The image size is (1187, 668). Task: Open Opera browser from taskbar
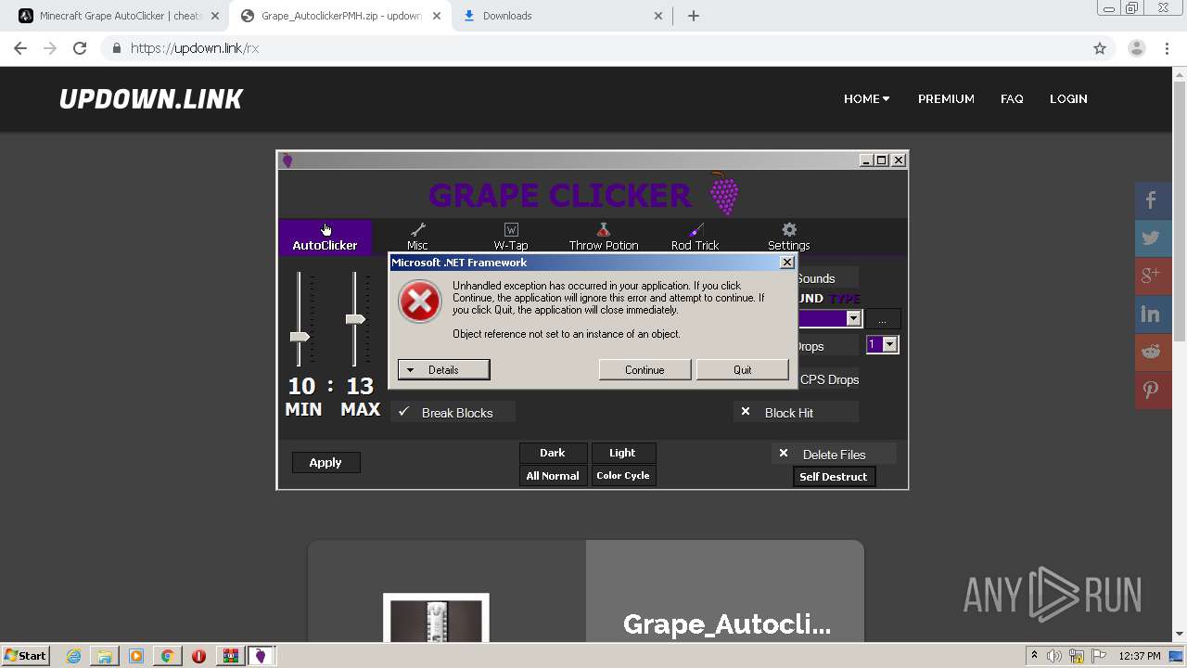coord(198,656)
